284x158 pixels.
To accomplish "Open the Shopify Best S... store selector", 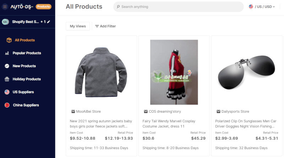I will pyautogui.click(x=25, y=22).
